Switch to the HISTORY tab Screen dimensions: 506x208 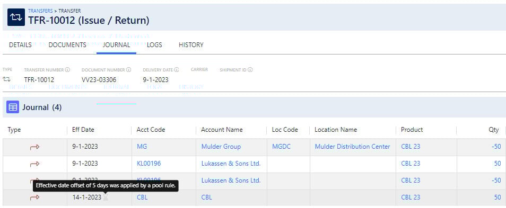(x=191, y=45)
